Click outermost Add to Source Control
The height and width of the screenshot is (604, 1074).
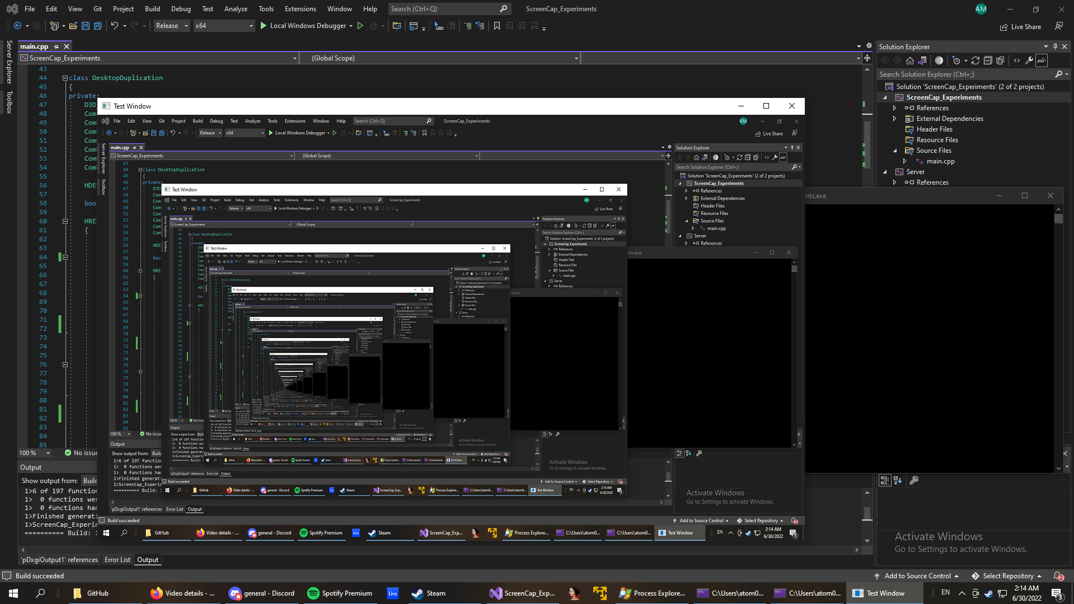(x=916, y=575)
